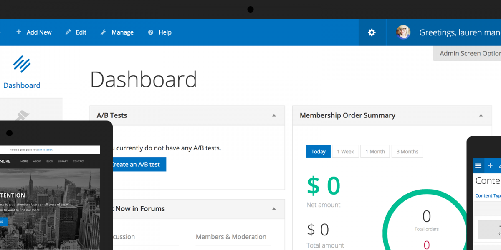Screen dimensions: 501x250
Task: Open settings with the gear icon
Action: coord(372,32)
